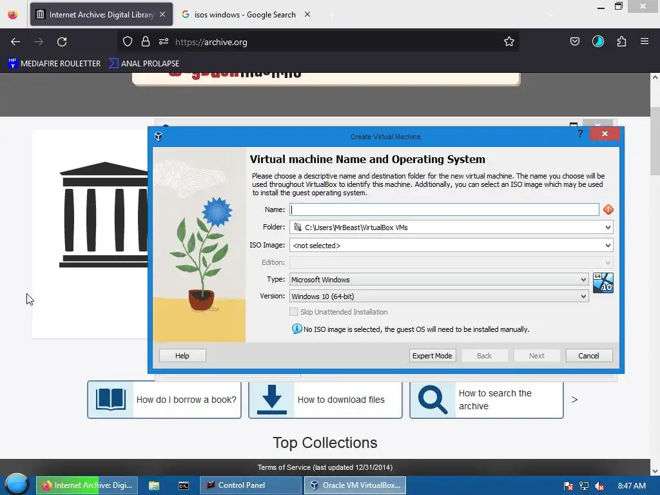
Task: Click the invalid name warning icon
Action: 608,209
